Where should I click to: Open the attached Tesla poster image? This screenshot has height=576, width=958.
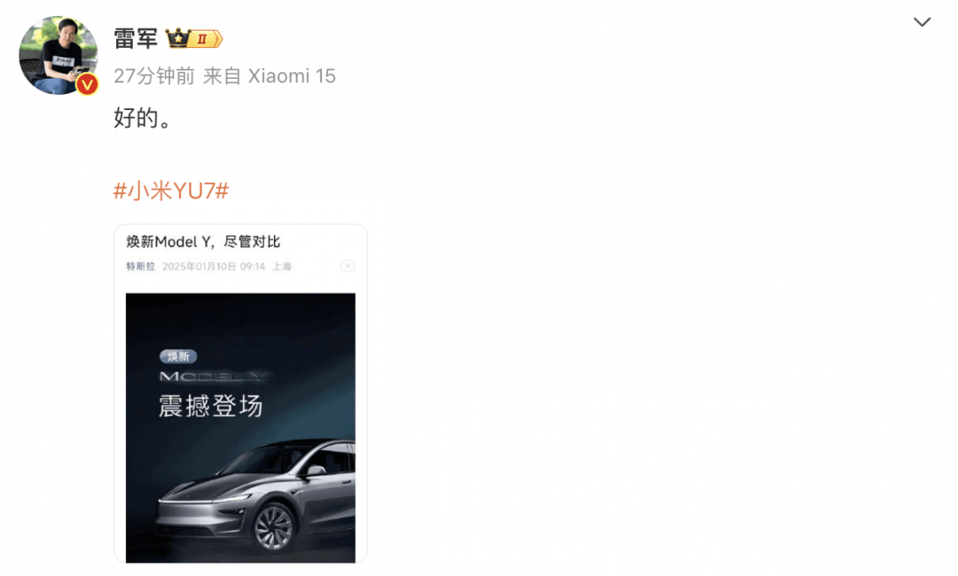[x=240, y=428]
